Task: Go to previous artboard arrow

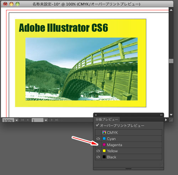Action: [27, 120]
